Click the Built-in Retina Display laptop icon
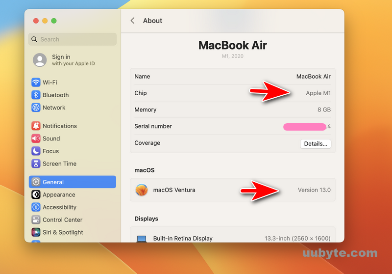The image size is (392, 274). point(142,239)
